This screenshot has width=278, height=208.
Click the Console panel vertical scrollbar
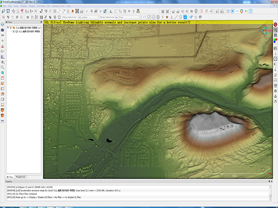click(270, 192)
